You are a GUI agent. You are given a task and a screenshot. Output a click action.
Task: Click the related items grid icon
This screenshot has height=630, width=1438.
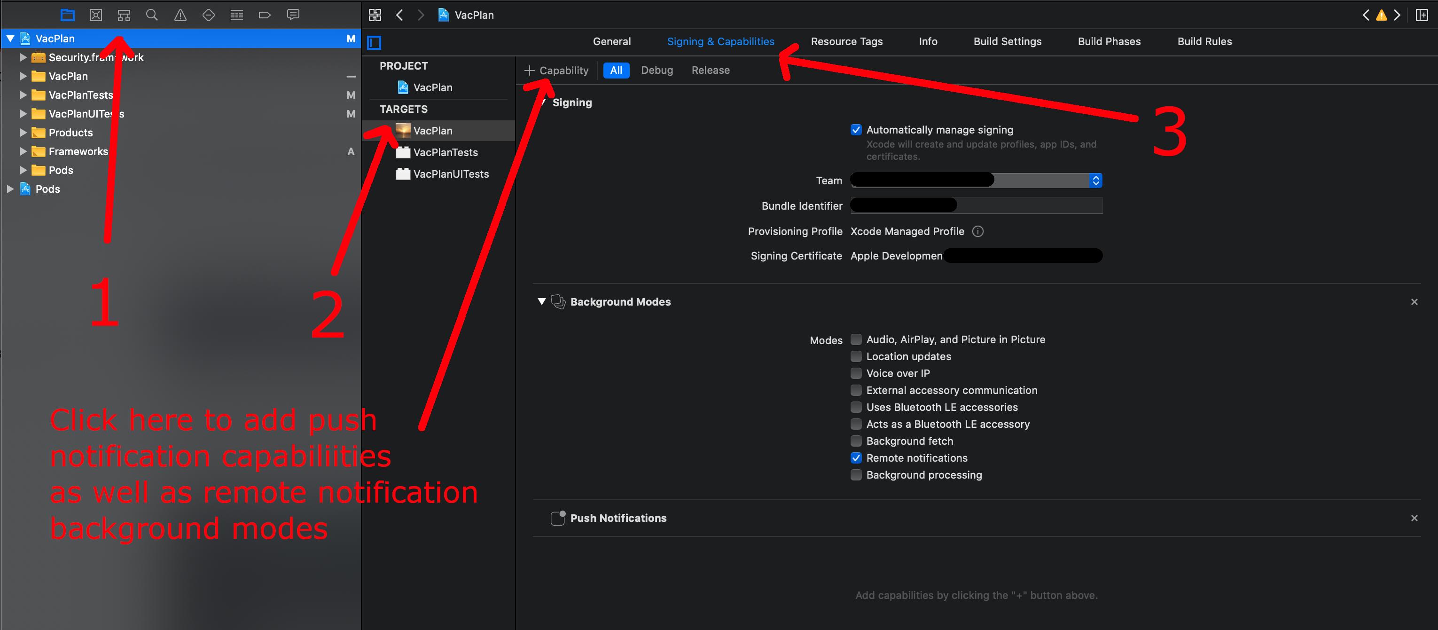375,15
